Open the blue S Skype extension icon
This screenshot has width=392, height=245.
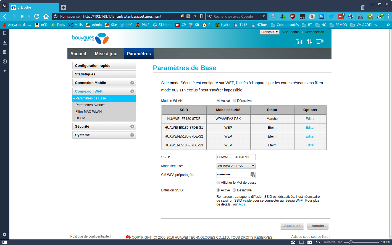click(322, 16)
